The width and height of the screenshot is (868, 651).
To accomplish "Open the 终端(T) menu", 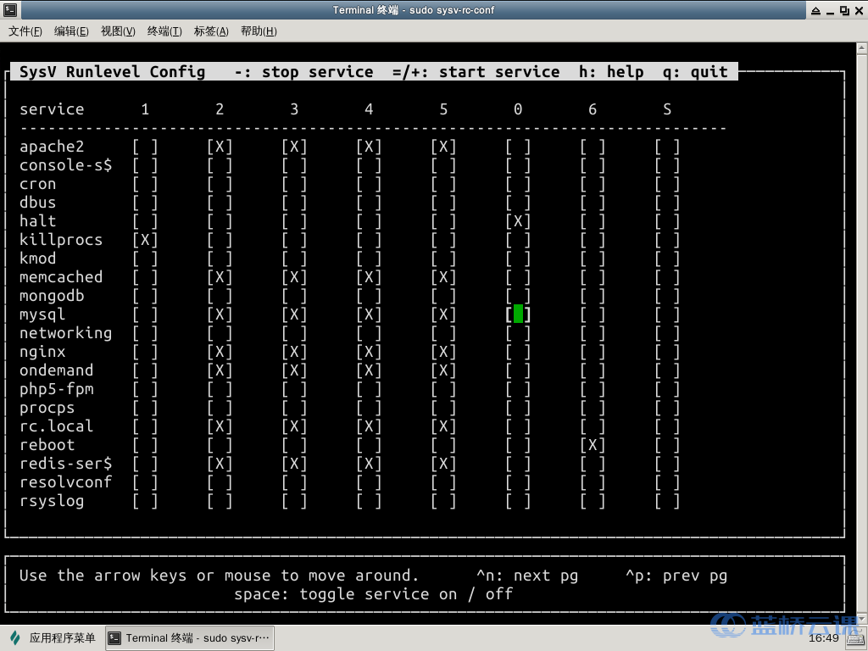I will coord(164,31).
